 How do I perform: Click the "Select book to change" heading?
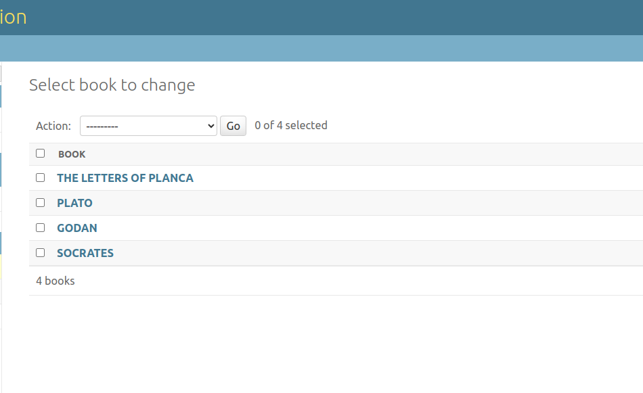click(x=112, y=85)
